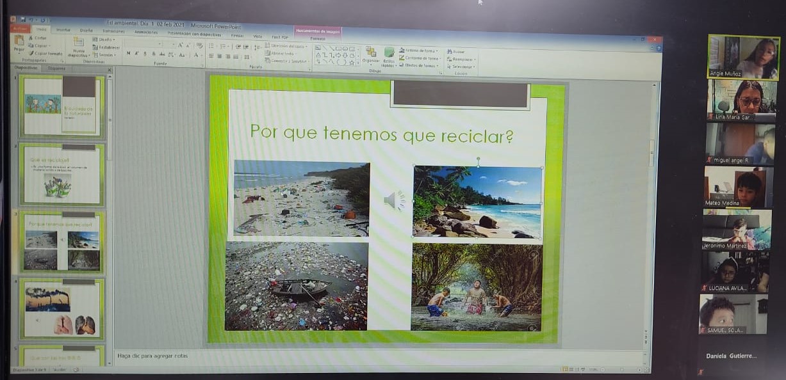Center the text in Párrafo group
The image size is (786, 380).
pyautogui.click(x=219, y=56)
